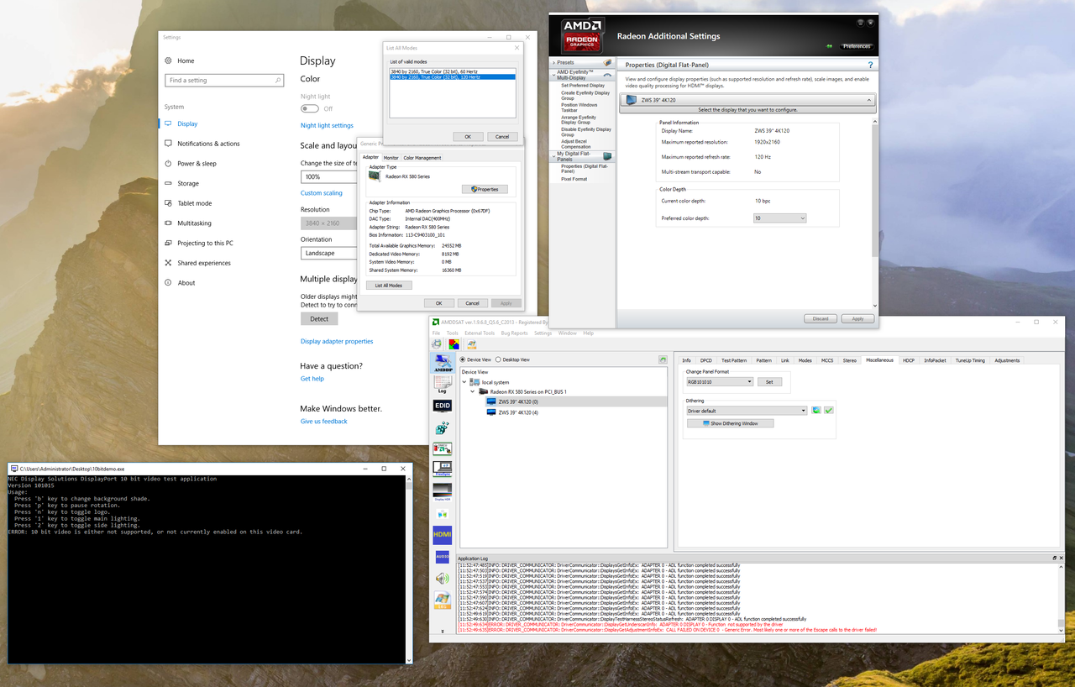This screenshot has height=687, width=1075.
Task: Select the Desktop View radio button
Action: click(x=497, y=359)
